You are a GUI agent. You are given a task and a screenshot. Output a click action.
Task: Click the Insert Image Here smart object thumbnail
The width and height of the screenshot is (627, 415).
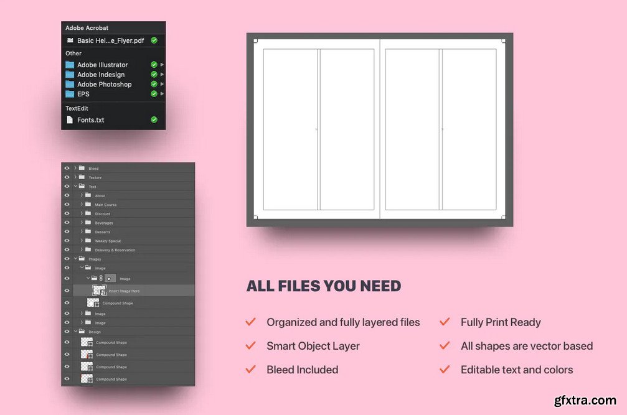click(x=99, y=291)
